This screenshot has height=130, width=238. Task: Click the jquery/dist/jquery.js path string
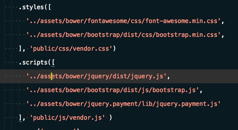96,76
